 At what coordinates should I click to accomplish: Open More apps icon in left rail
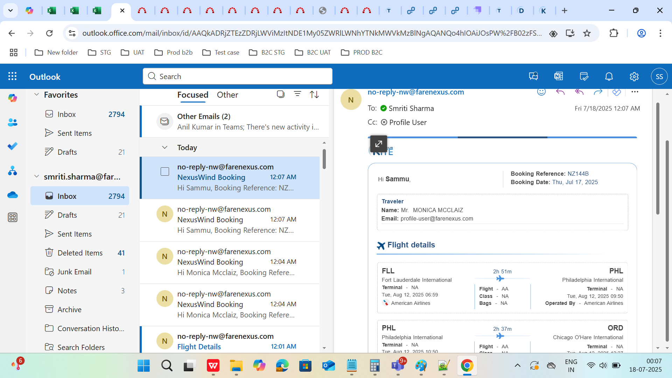coord(13,217)
